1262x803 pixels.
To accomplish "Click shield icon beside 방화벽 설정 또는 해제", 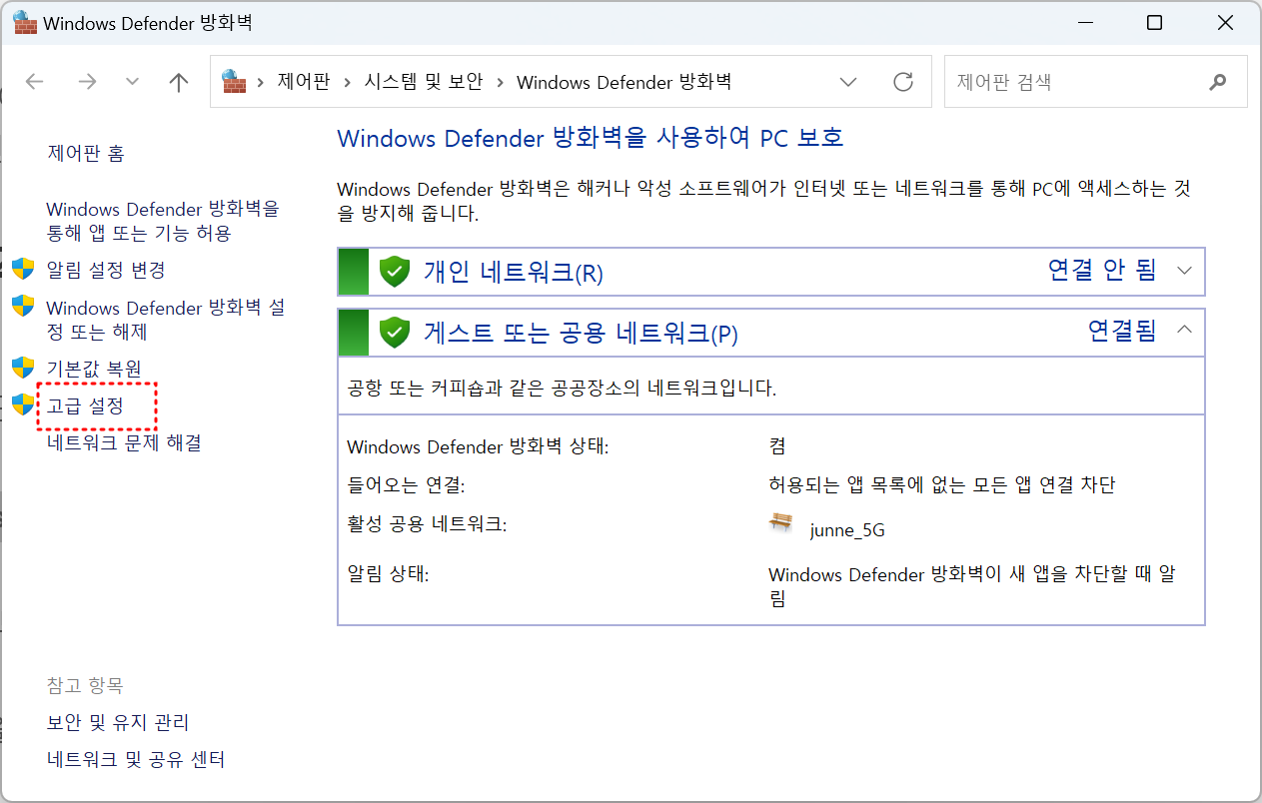I will [x=23, y=306].
